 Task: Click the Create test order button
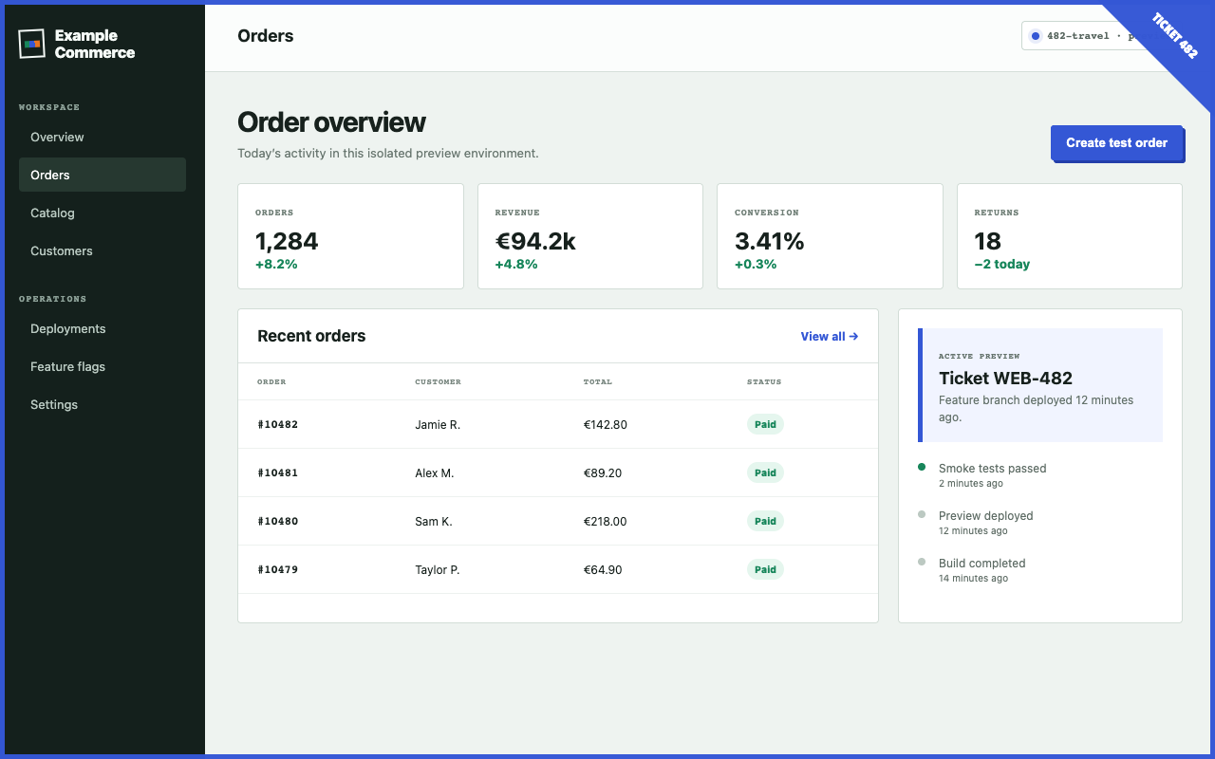pyautogui.click(x=1116, y=142)
